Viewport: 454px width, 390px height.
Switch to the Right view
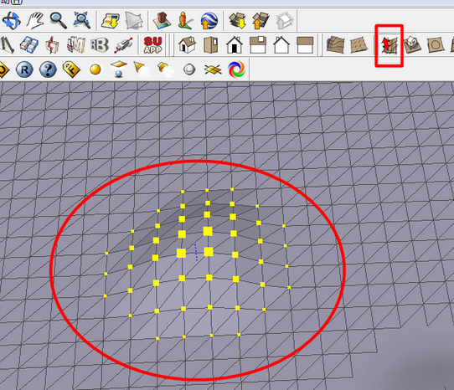tap(258, 45)
